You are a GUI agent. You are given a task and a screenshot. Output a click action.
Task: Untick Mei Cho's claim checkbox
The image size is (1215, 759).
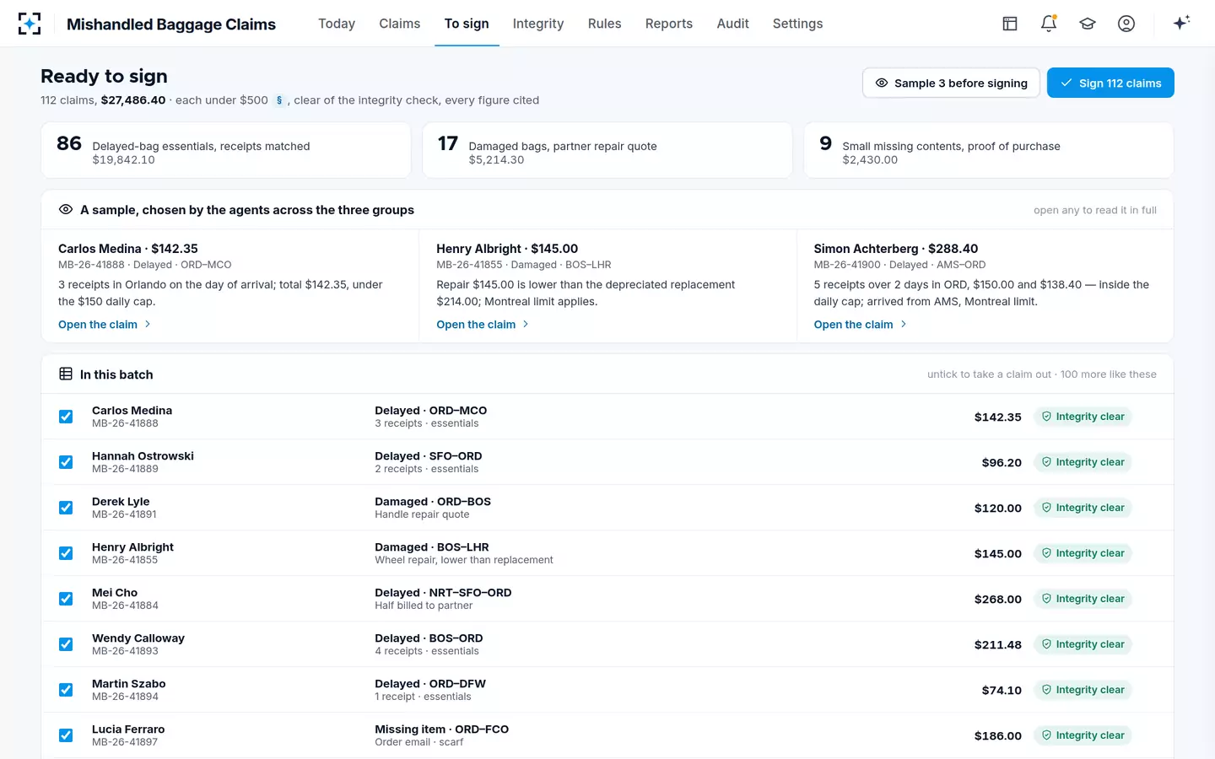(66, 599)
